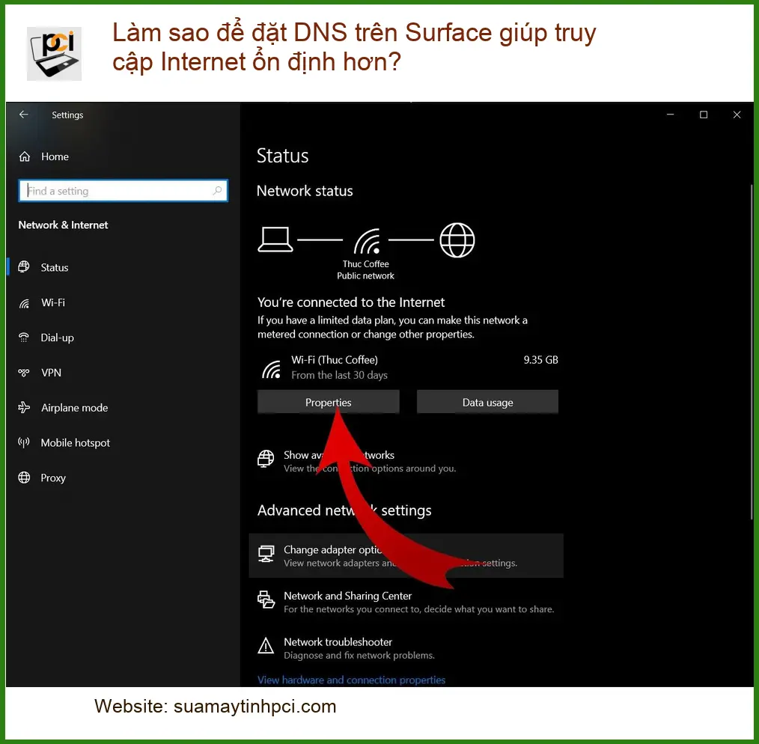Click the Wi-Fi sidebar icon

(24, 303)
